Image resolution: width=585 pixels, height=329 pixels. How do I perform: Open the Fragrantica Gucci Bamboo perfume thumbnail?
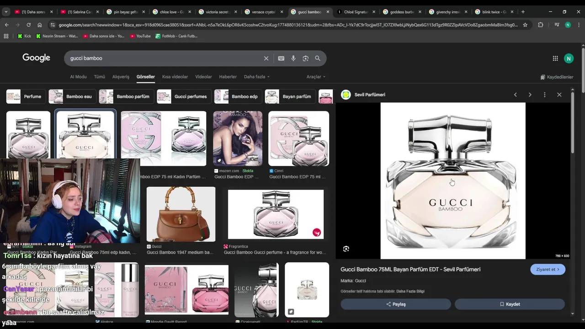(276, 214)
